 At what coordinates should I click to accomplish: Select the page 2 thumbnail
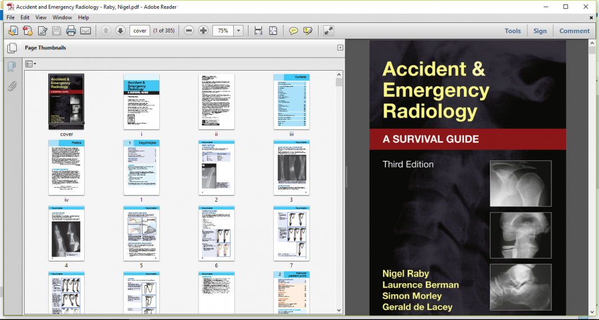pos(216,168)
